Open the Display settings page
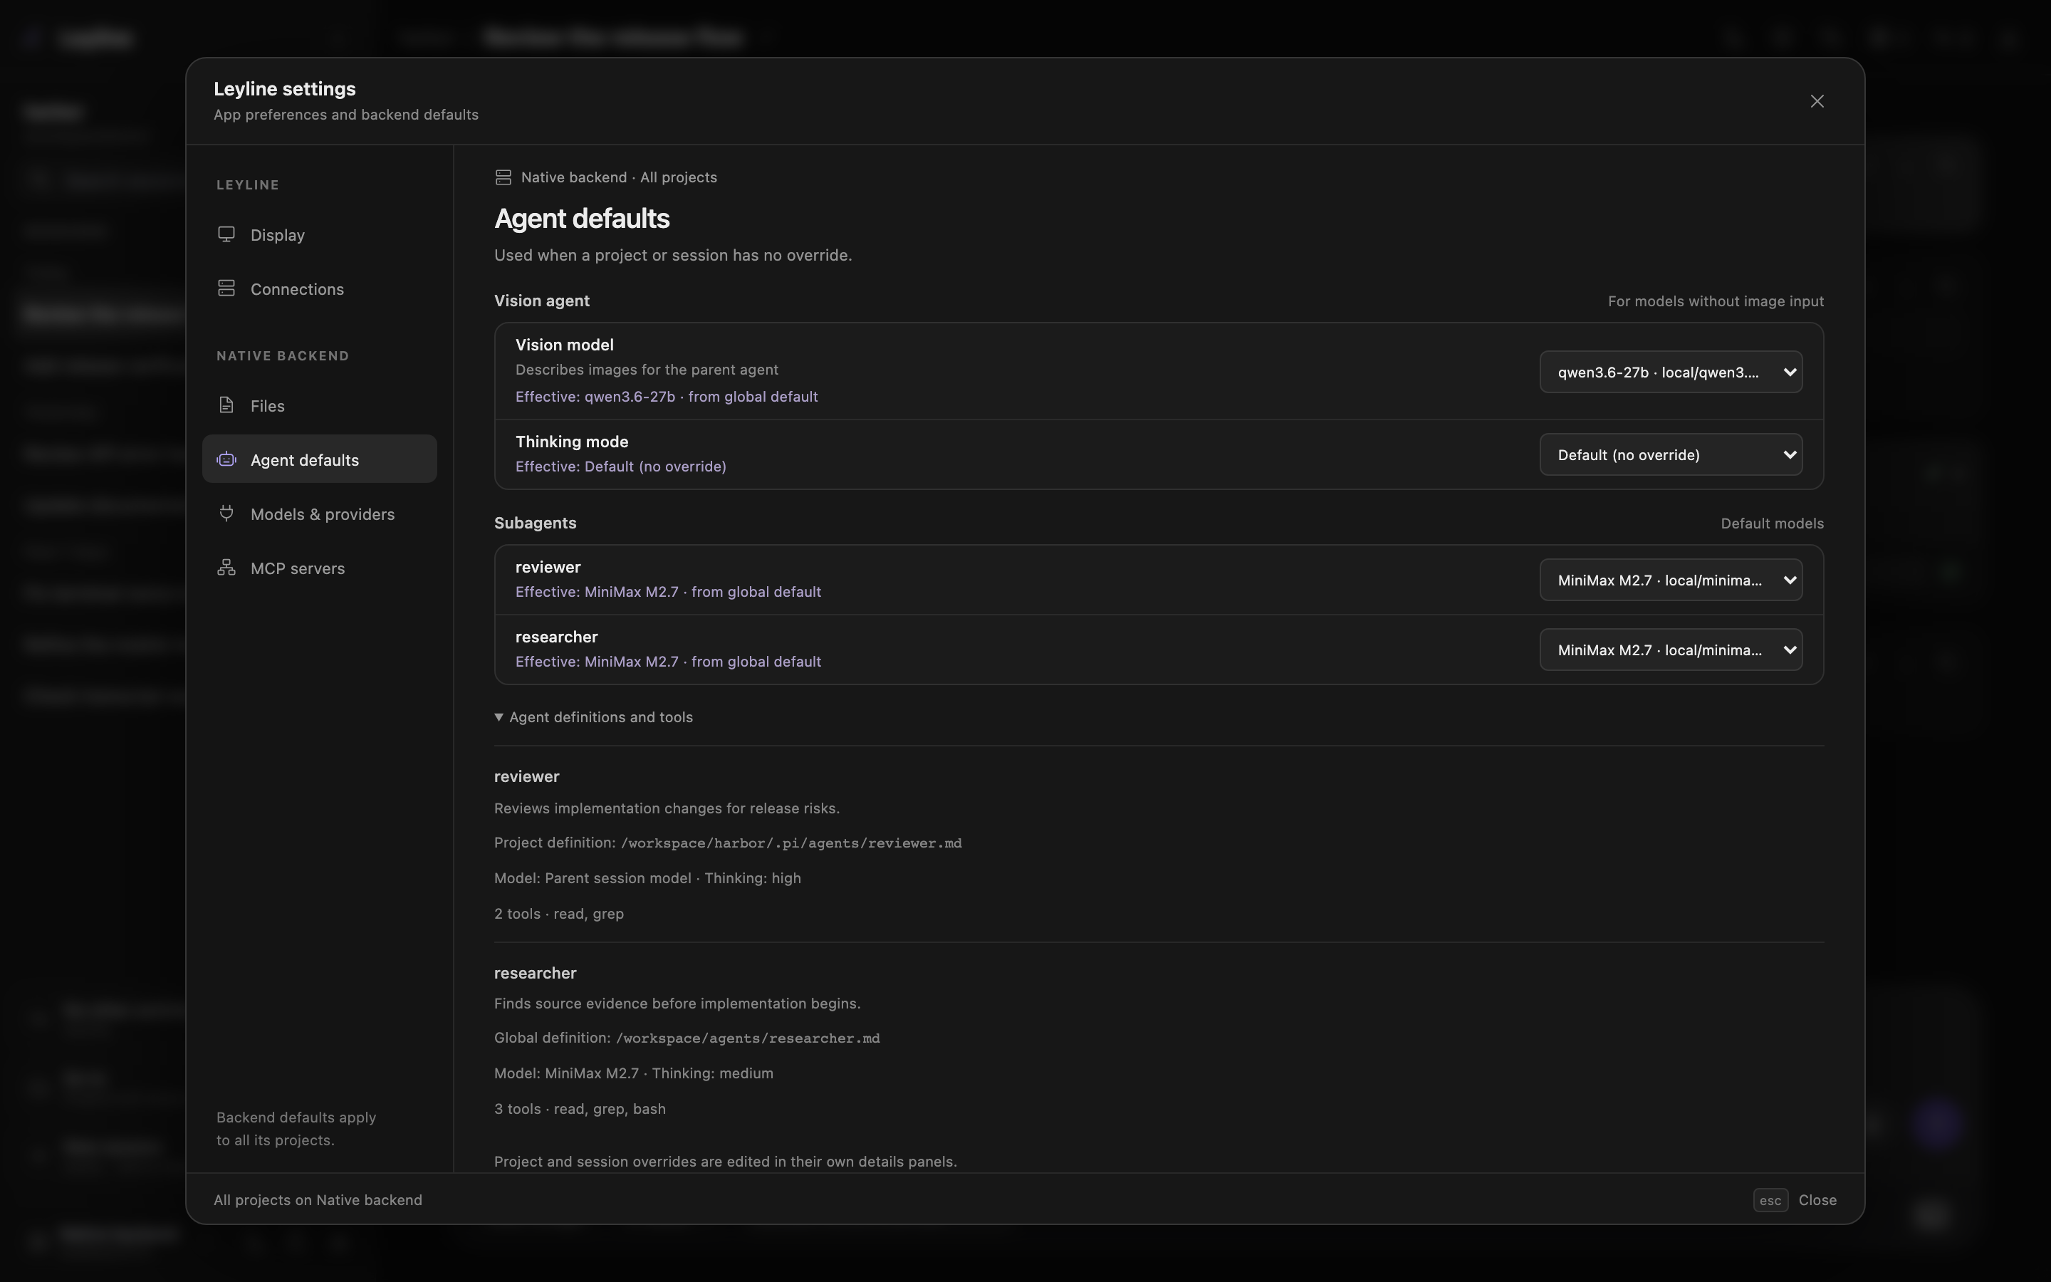This screenshot has height=1282, width=2051. (320, 235)
